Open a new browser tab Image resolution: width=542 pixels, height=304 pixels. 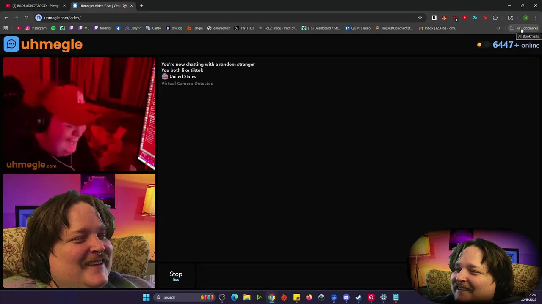click(x=141, y=6)
